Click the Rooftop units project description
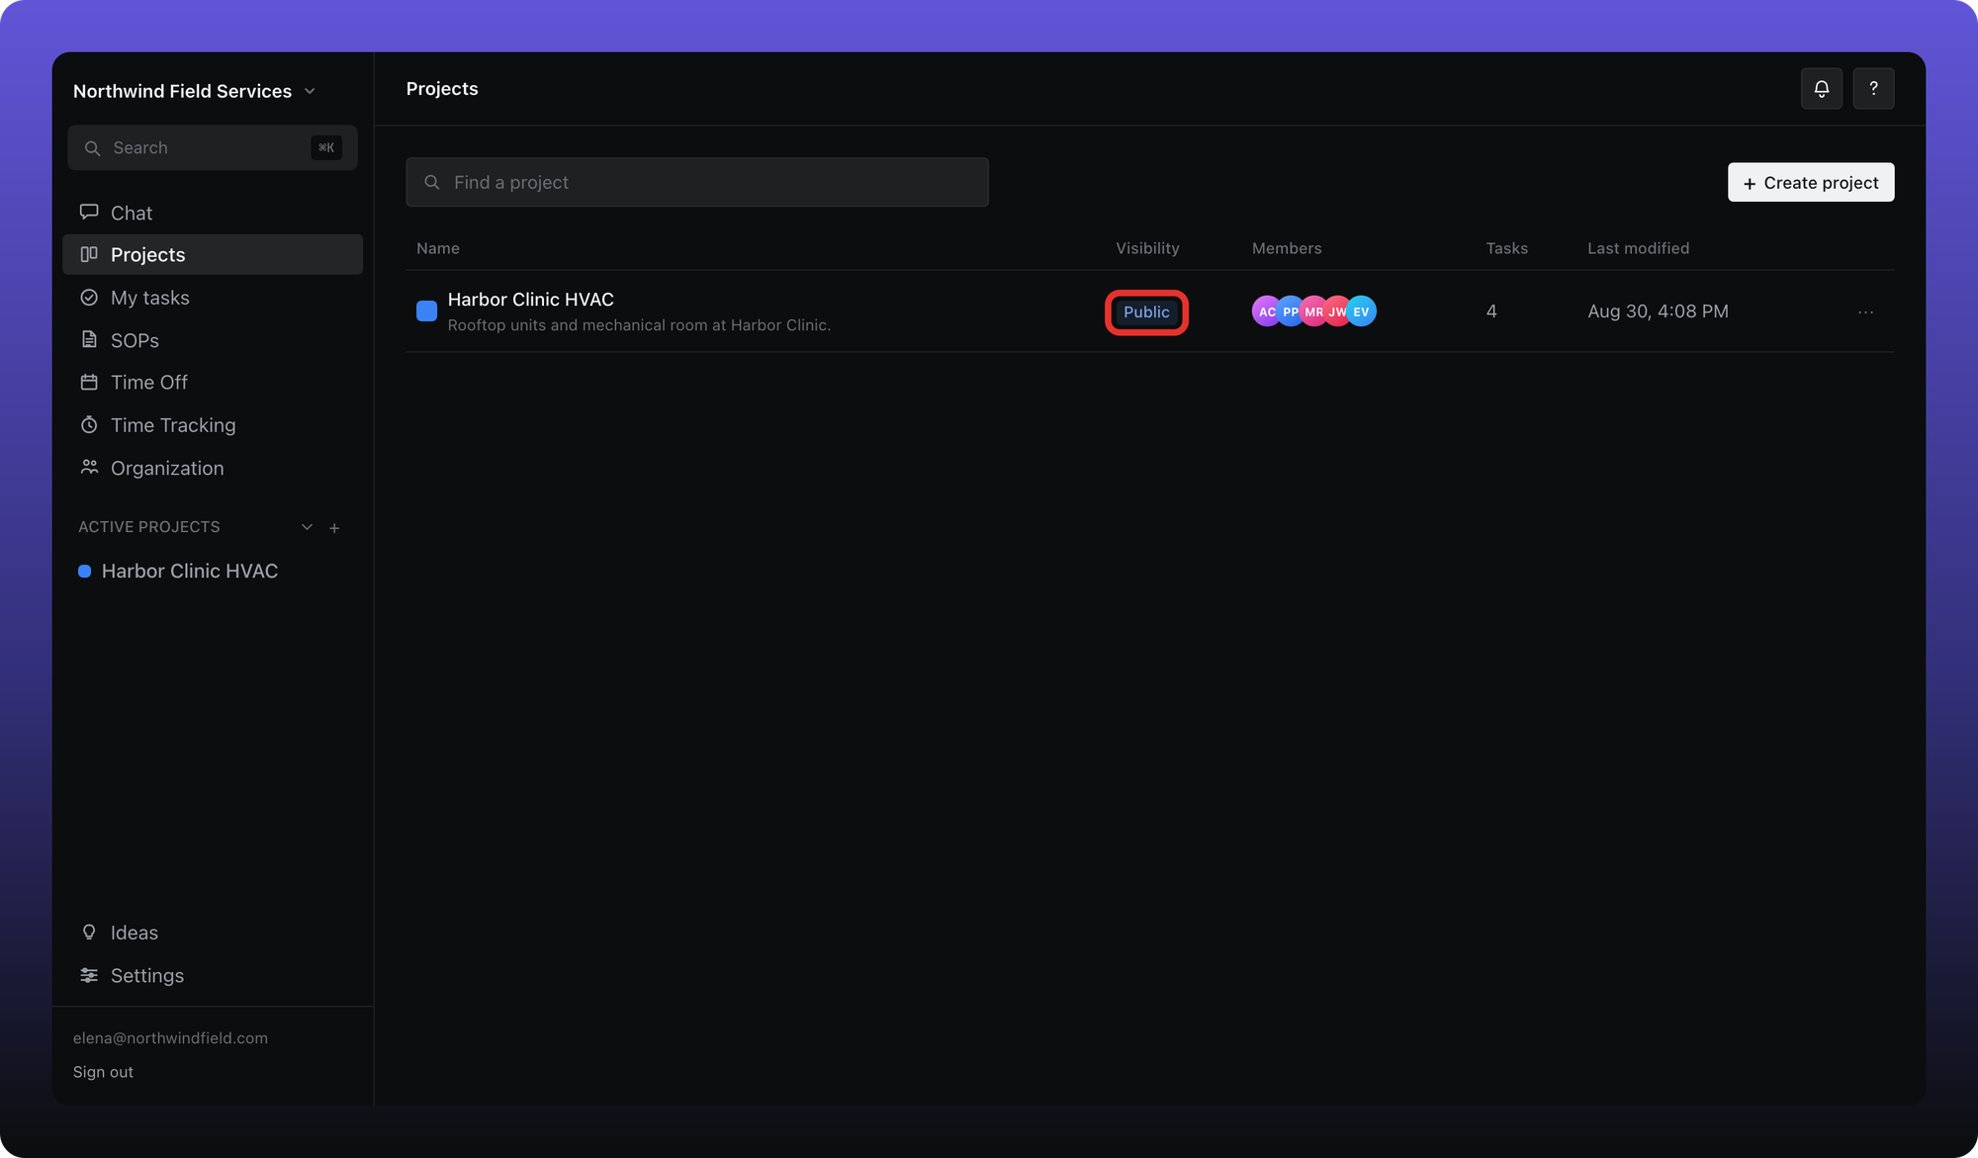The image size is (1978, 1158). tap(639, 325)
